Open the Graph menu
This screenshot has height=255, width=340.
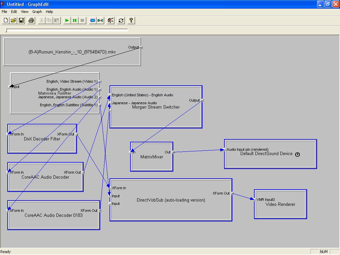pos(37,12)
